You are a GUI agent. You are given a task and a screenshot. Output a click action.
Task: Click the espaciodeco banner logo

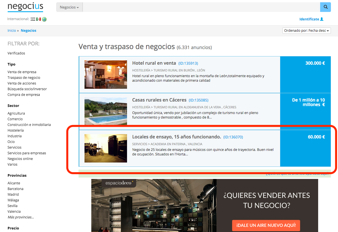coord(119,183)
